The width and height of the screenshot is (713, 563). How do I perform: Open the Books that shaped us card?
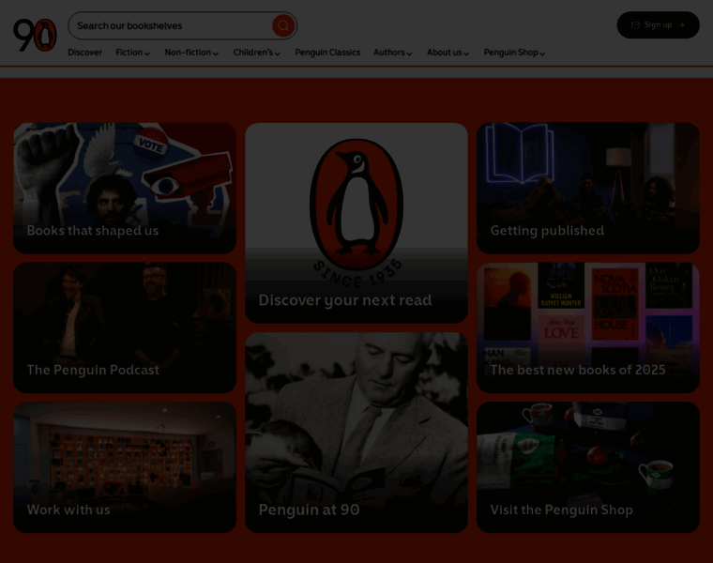click(125, 188)
